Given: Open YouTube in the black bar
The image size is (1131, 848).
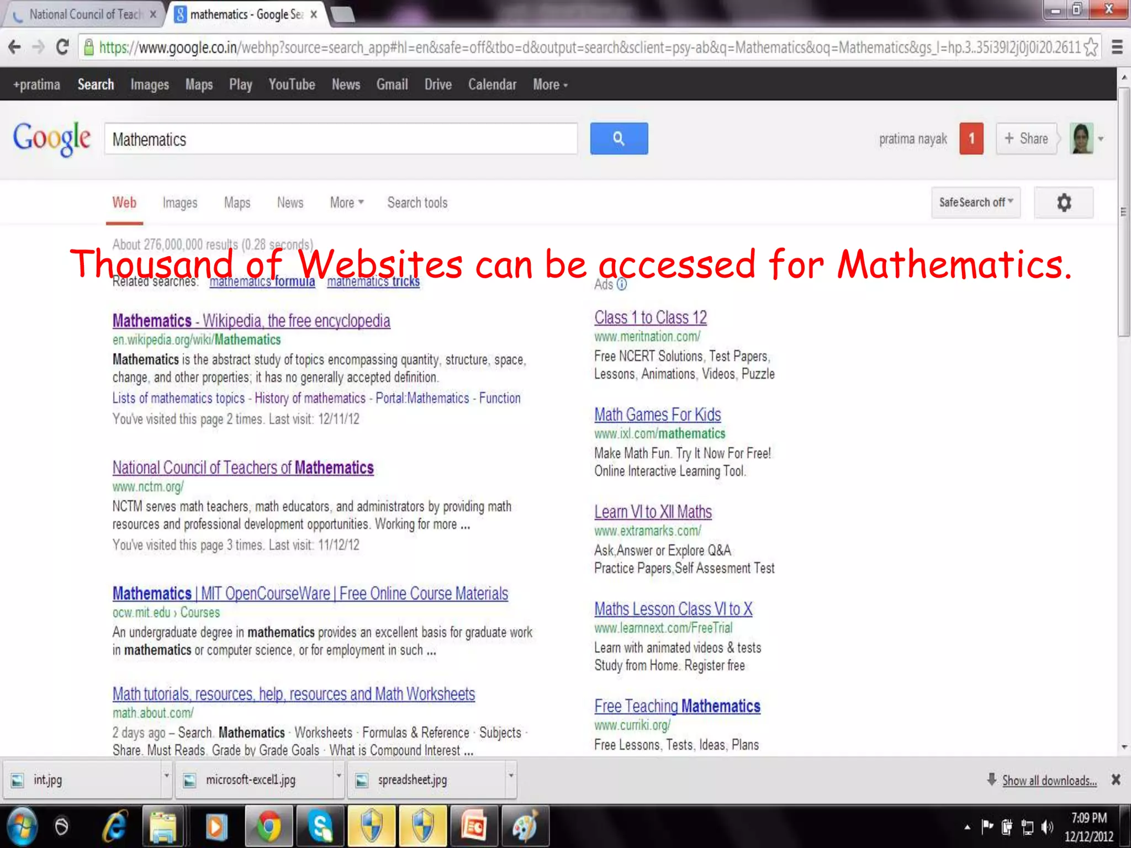Looking at the screenshot, I should pyautogui.click(x=292, y=84).
